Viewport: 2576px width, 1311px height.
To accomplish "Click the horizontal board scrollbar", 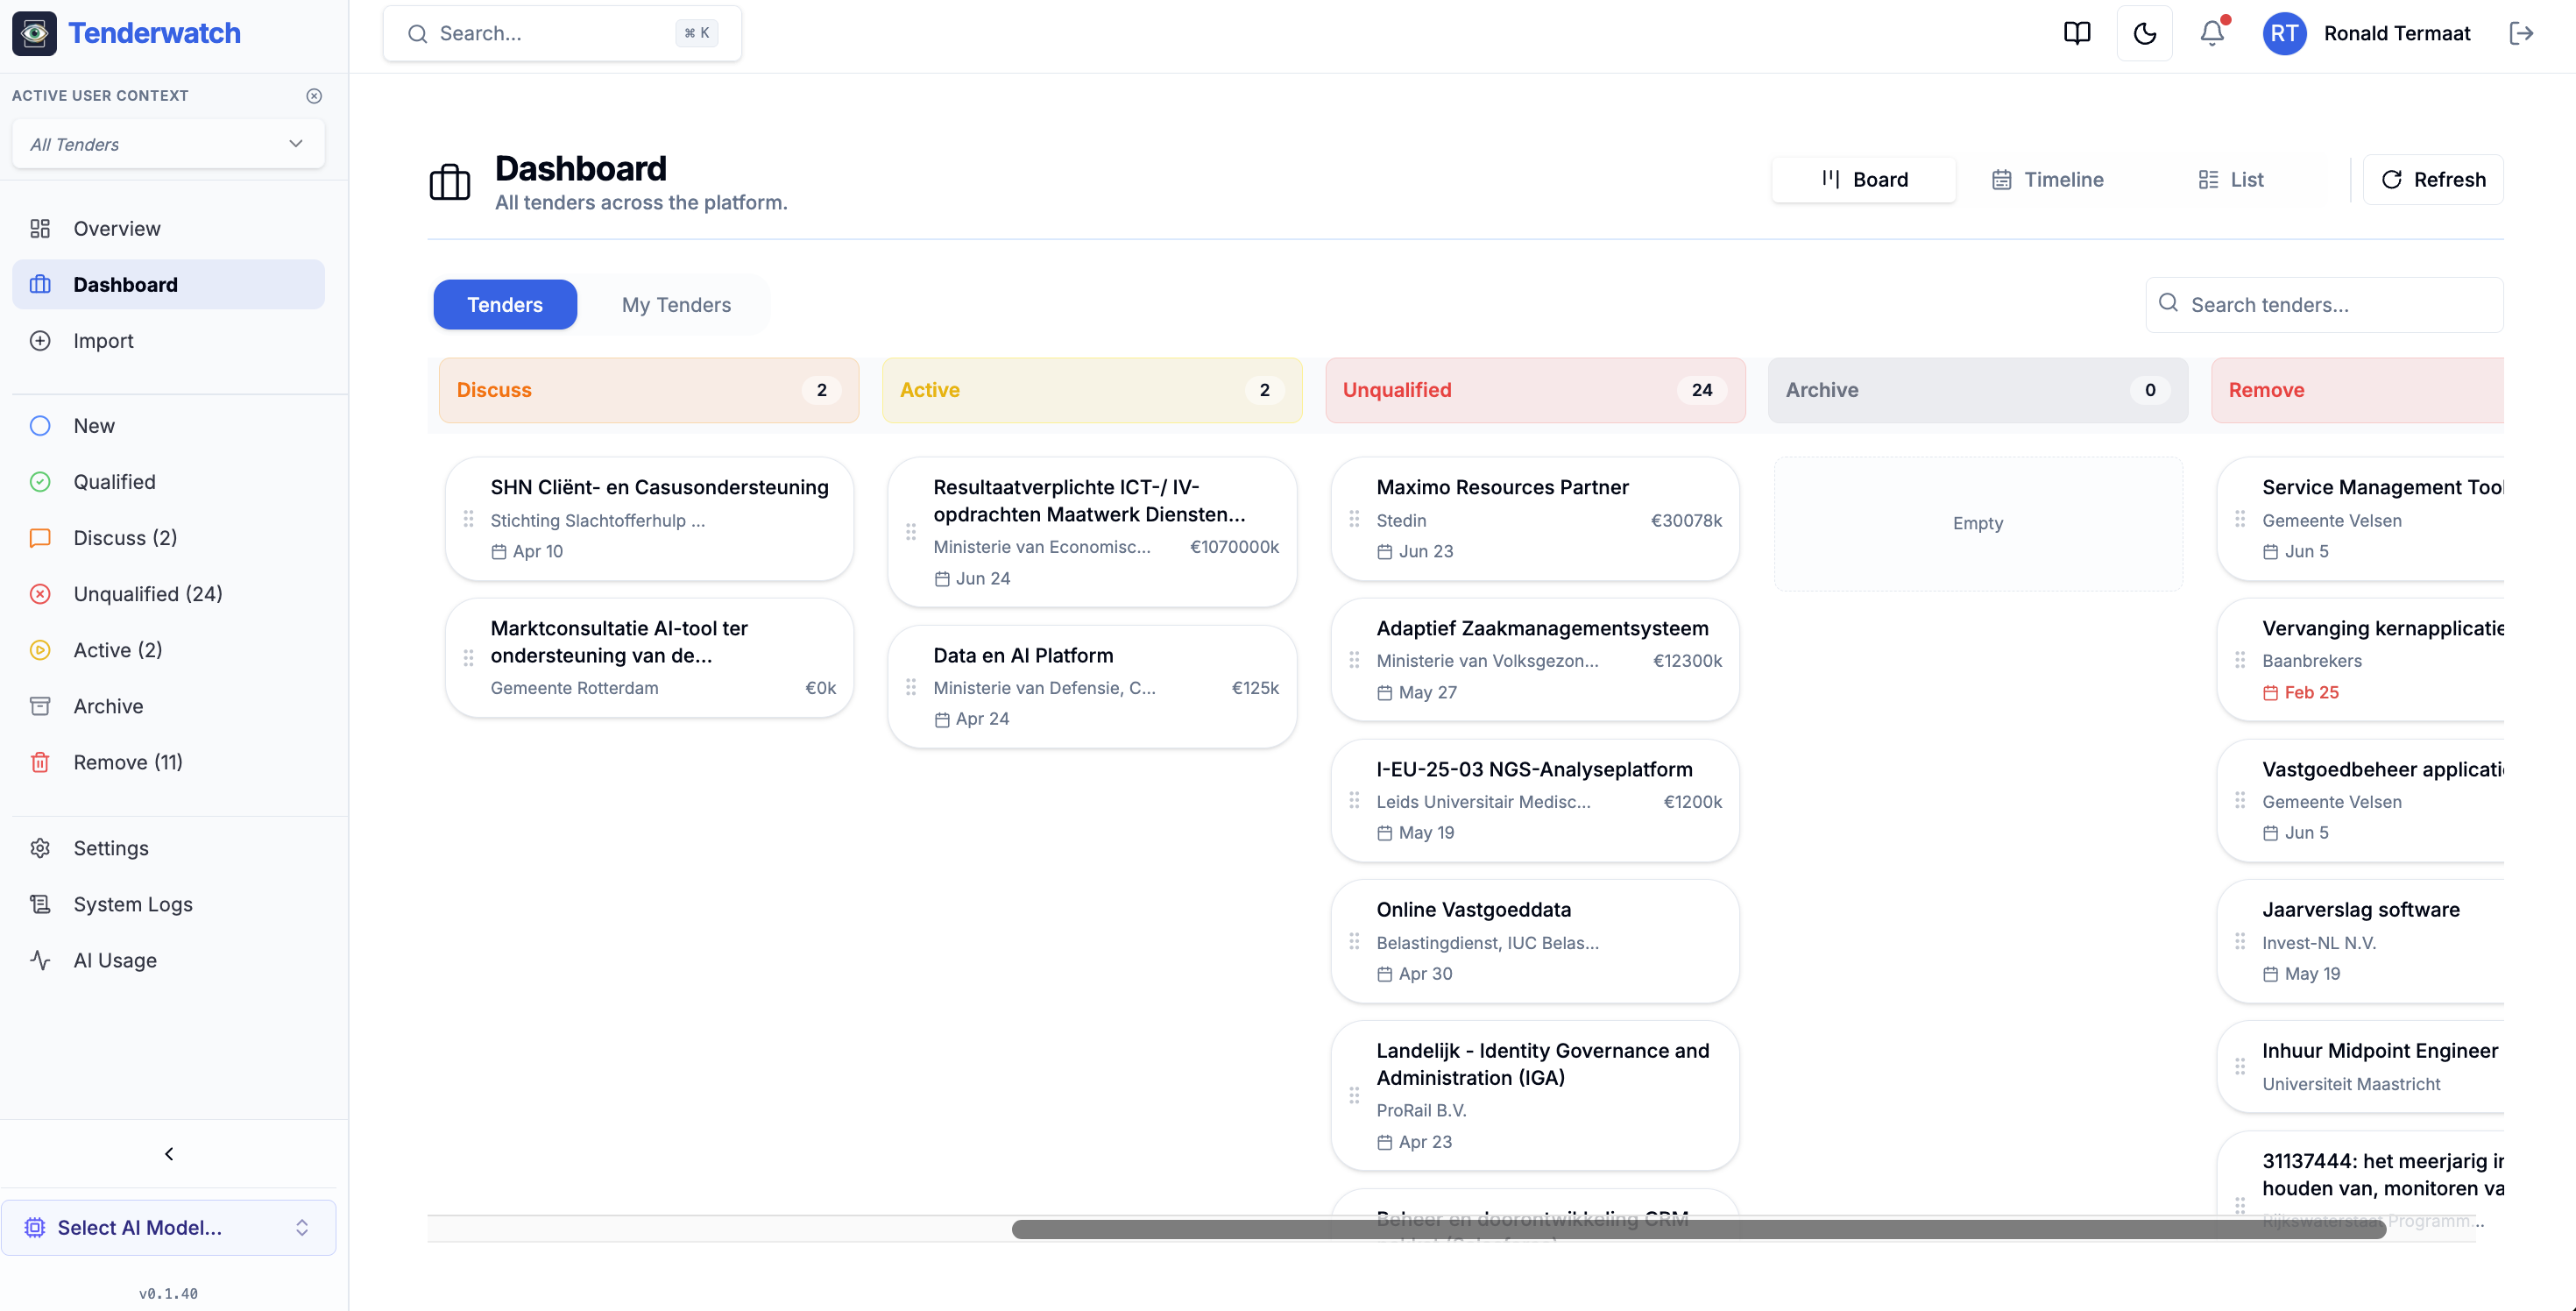I will click(x=1698, y=1229).
